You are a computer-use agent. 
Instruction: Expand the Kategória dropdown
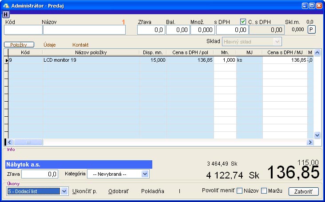pyautogui.click(x=145, y=174)
